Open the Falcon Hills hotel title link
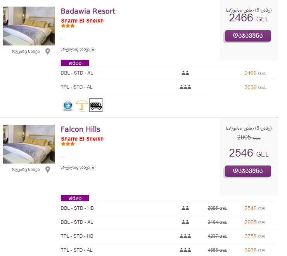Image resolution: width=287 pixels, height=256 pixels. (80, 129)
